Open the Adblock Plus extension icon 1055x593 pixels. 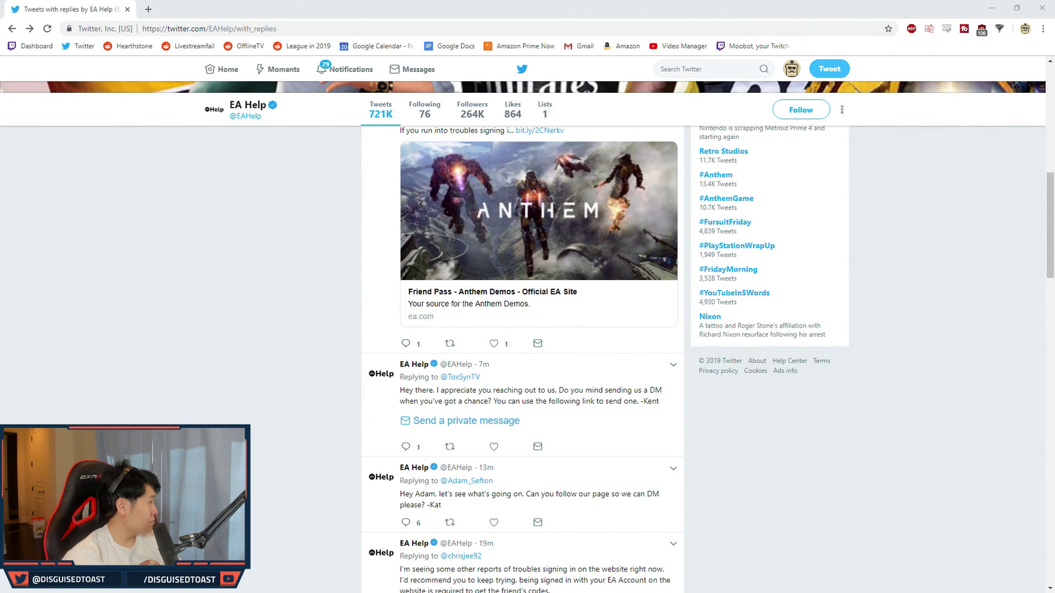911,28
